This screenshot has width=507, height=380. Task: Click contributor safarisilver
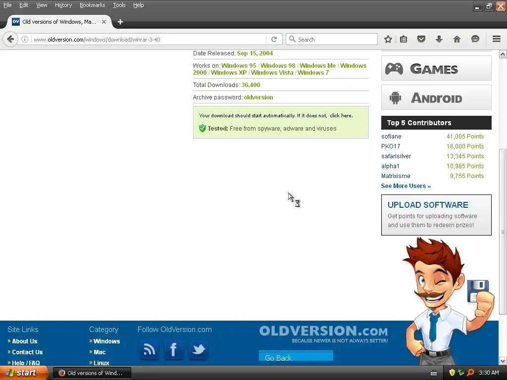396,156
